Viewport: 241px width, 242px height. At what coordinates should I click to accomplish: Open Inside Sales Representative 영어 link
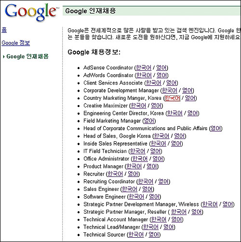point(176,144)
